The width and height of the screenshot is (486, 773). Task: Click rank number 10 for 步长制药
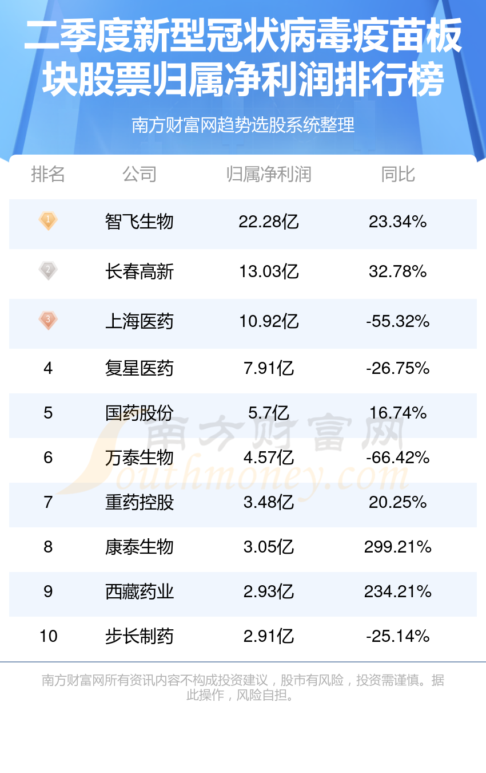click(x=48, y=636)
